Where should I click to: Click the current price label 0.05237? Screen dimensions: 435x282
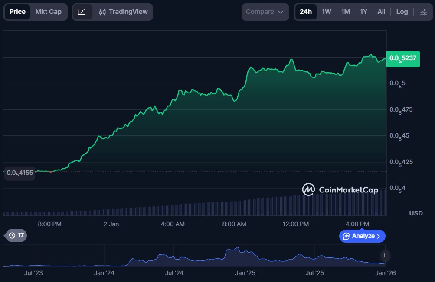tap(403, 58)
